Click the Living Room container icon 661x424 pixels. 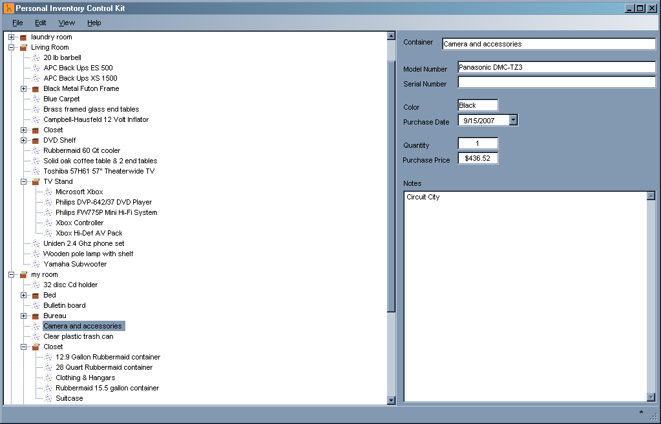click(23, 47)
